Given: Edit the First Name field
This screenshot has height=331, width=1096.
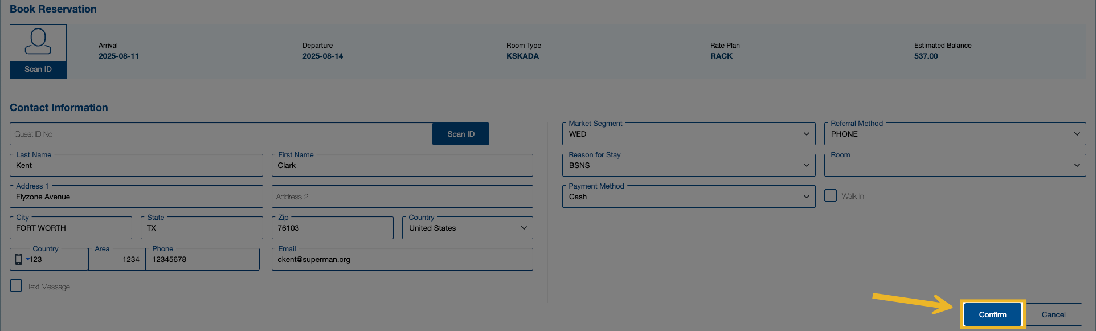Looking at the screenshot, I should point(402,166).
